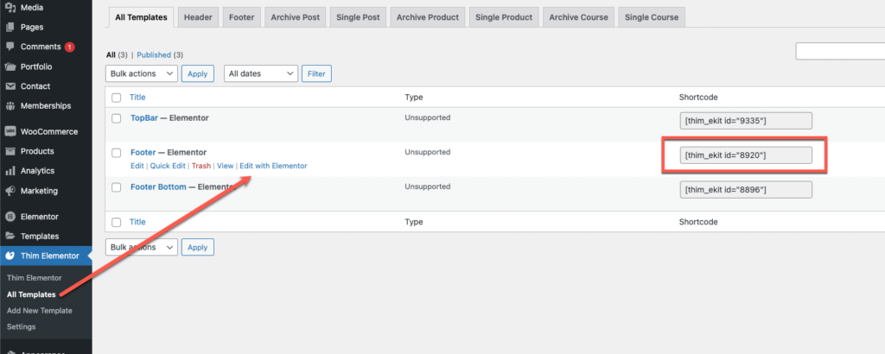Screen dimensions: 885x354
Task: Open All Templates in the submenu
Action: coord(31,294)
